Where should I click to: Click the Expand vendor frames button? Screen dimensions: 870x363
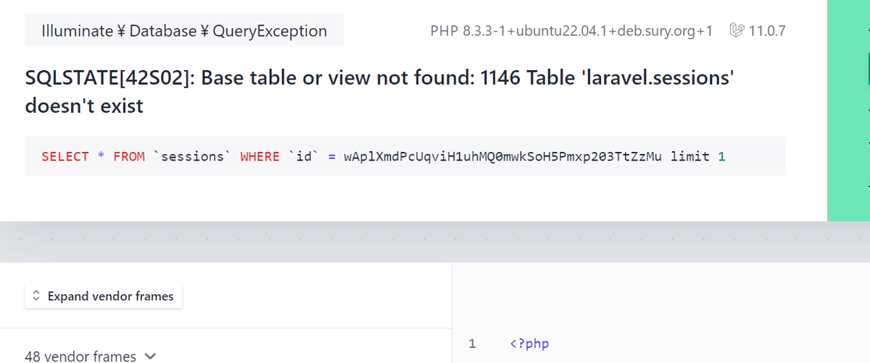click(103, 296)
